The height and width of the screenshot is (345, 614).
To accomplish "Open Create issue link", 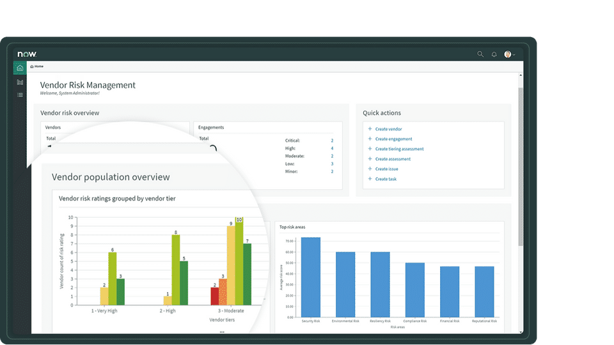I will tap(386, 169).
